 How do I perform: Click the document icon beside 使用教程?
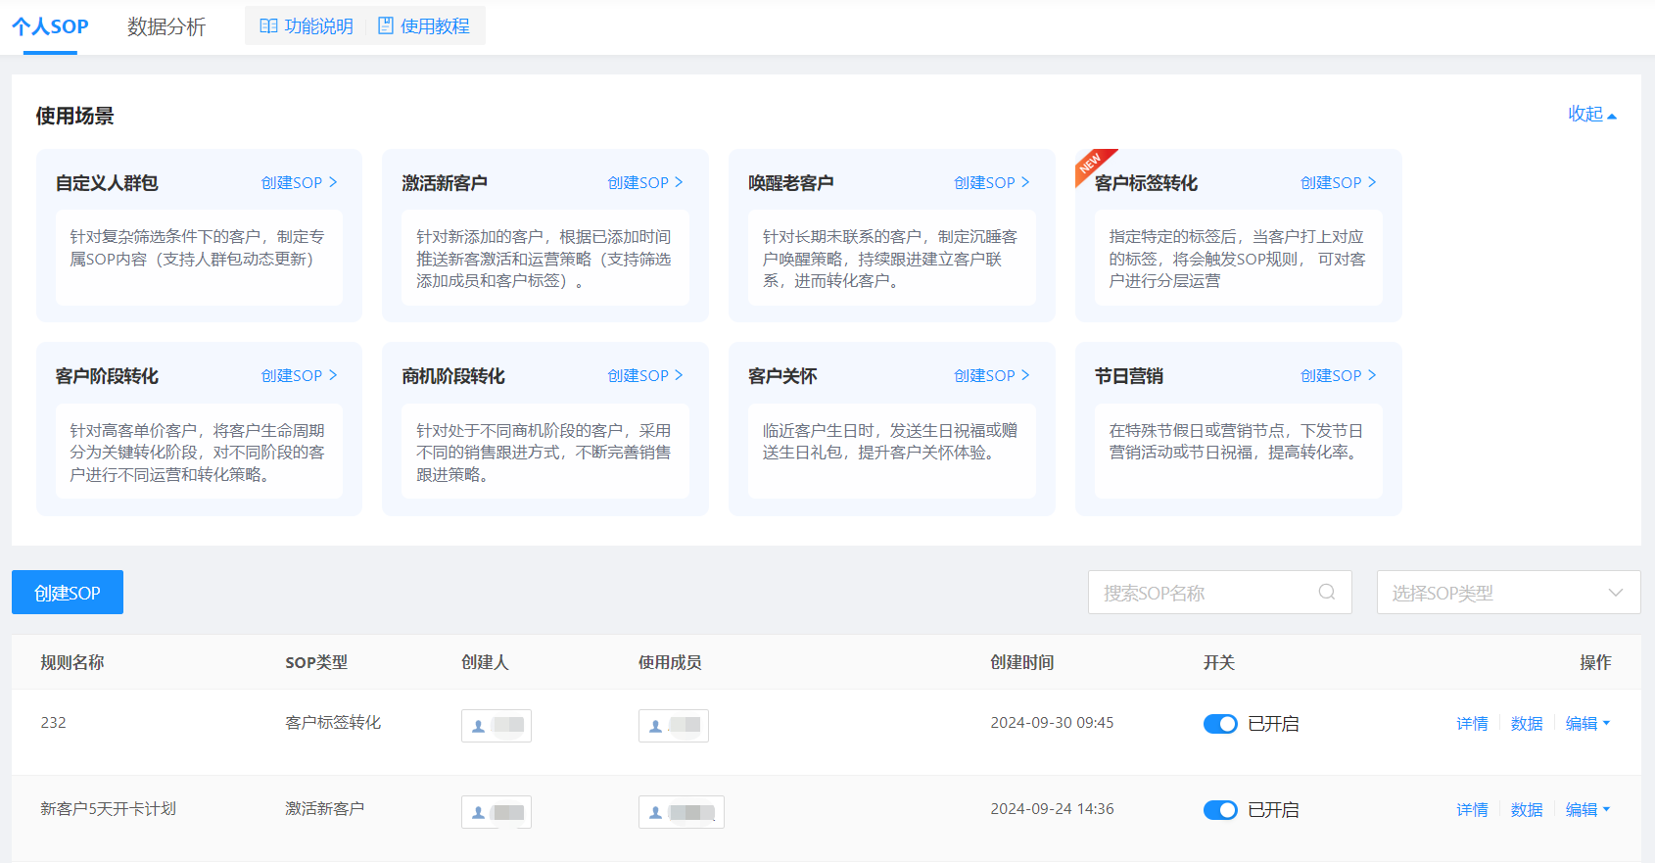386,26
